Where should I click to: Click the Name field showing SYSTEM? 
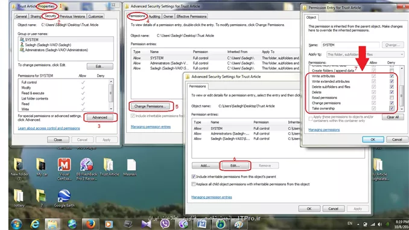(350, 45)
